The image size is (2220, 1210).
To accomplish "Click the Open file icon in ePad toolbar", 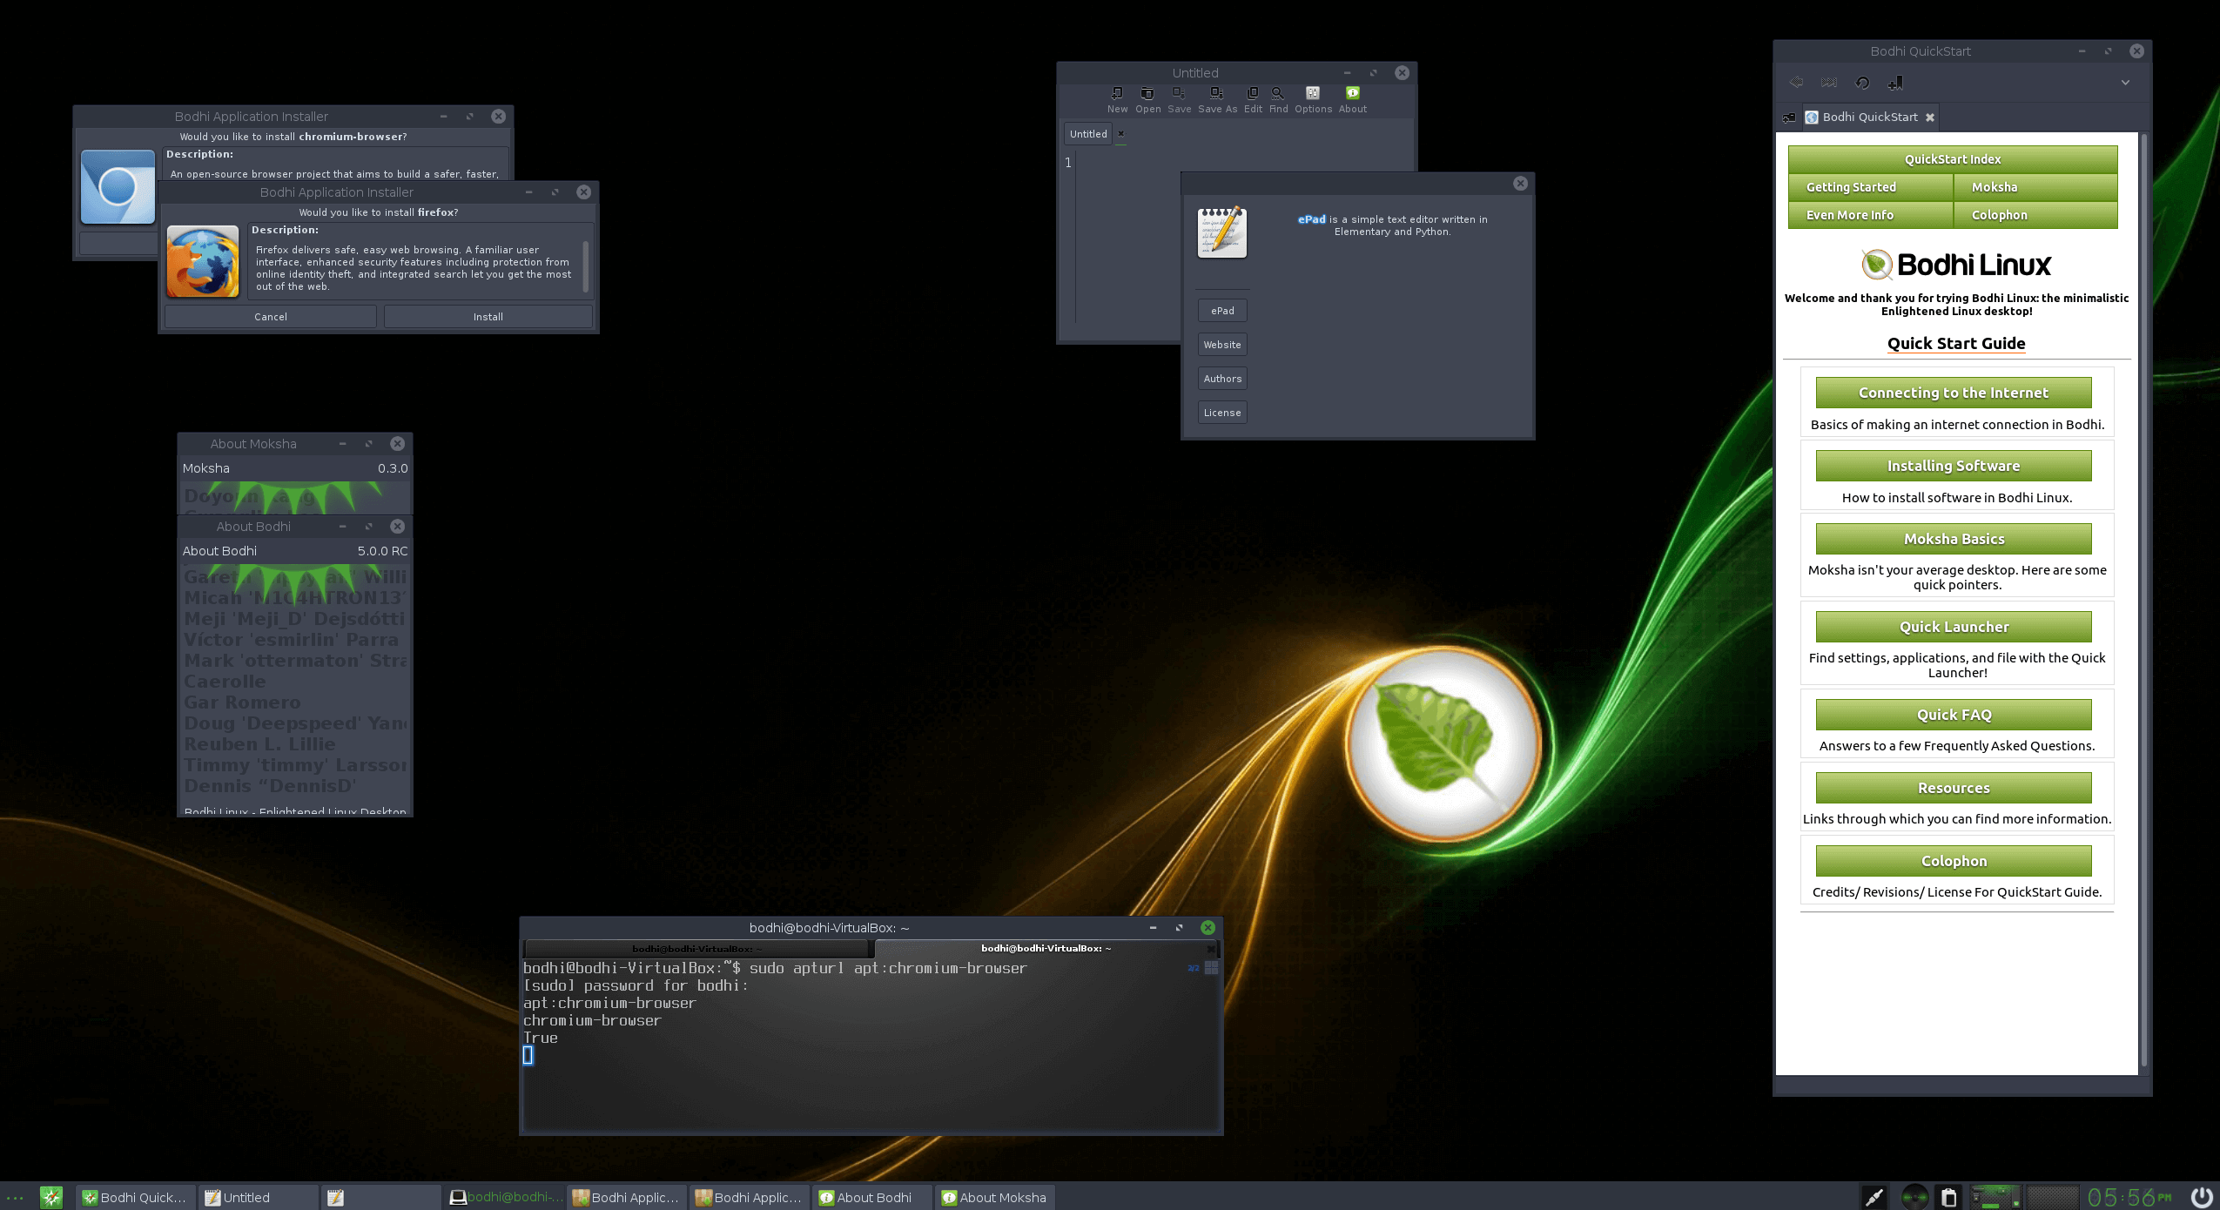I will pyautogui.click(x=1146, y=92).
